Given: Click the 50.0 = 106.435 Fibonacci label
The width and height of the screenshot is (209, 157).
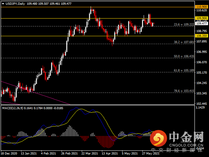Looking at the screenshot, I should 184,56.
